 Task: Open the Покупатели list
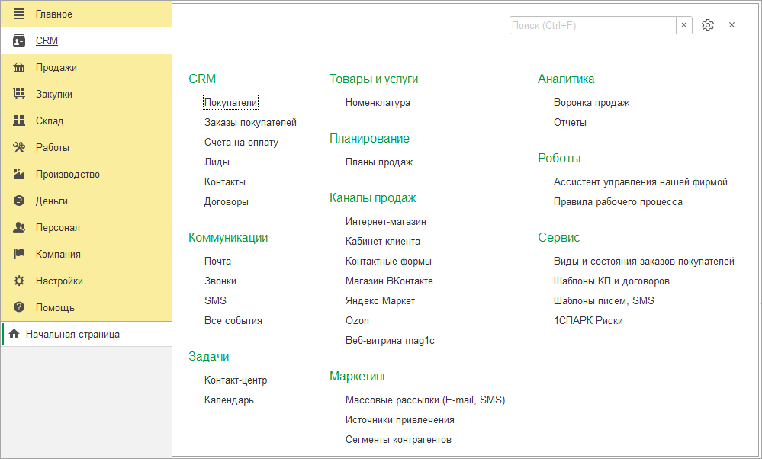(231, 102)
